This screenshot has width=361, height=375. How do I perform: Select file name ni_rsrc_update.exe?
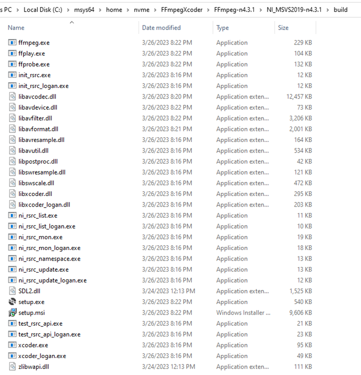click(x=43, y=269)
